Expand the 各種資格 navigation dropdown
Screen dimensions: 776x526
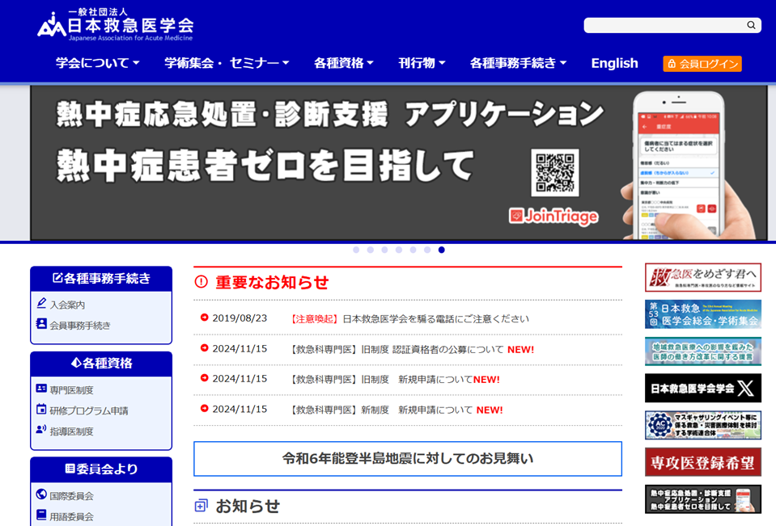[x=343, y=63]
